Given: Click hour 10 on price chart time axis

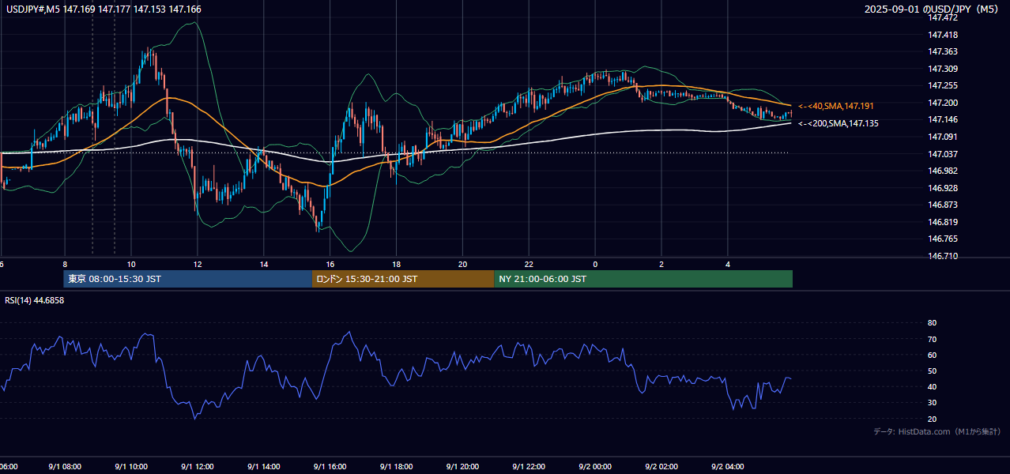Looking at the screenshot, I should (131, 265).
